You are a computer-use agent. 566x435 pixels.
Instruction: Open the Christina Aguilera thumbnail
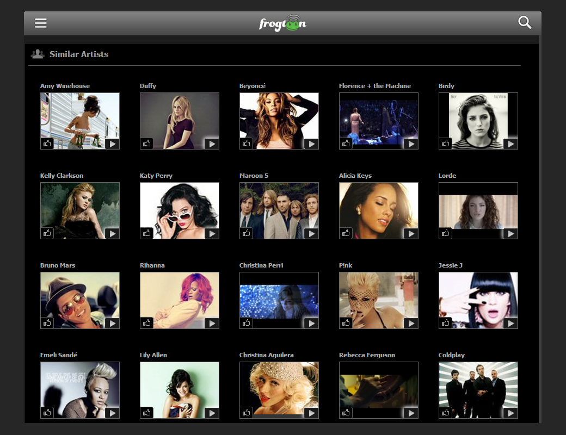[279, 386]
